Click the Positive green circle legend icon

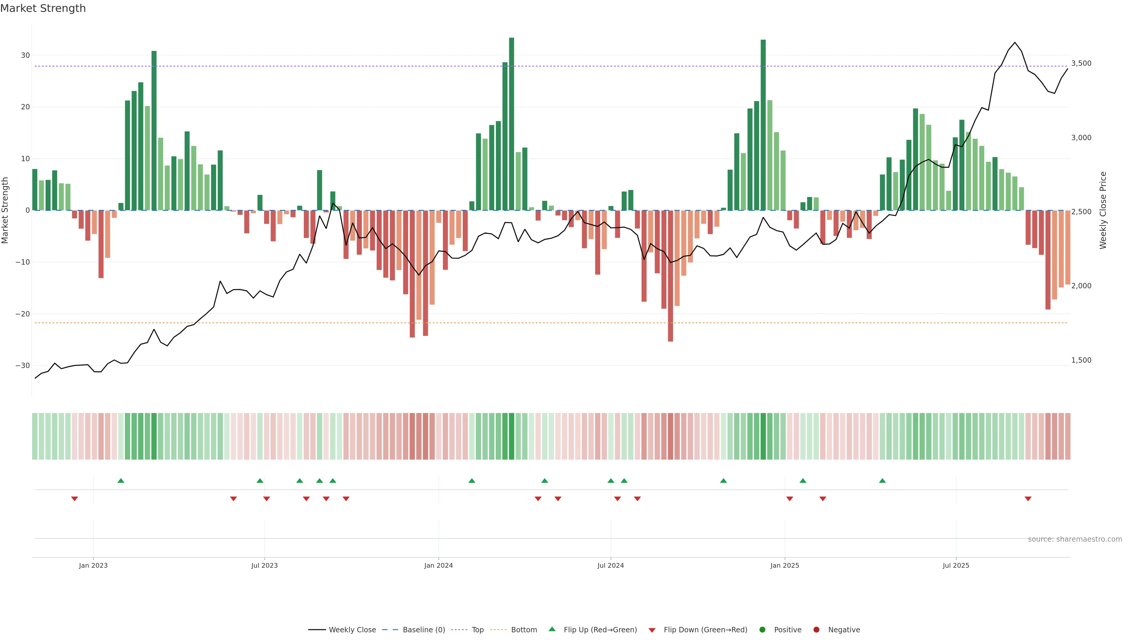(762, 630)
